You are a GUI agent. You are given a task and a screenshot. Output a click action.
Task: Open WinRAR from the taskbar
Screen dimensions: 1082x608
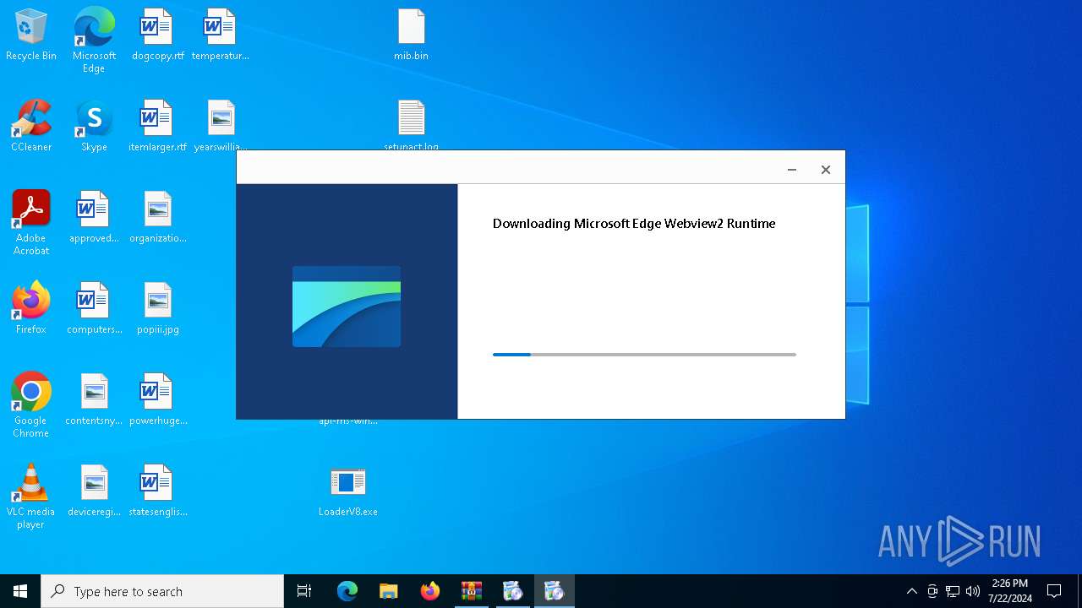point(472,591)
